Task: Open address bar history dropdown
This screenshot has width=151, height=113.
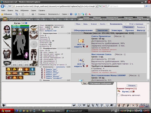Action: pos(97,6)
